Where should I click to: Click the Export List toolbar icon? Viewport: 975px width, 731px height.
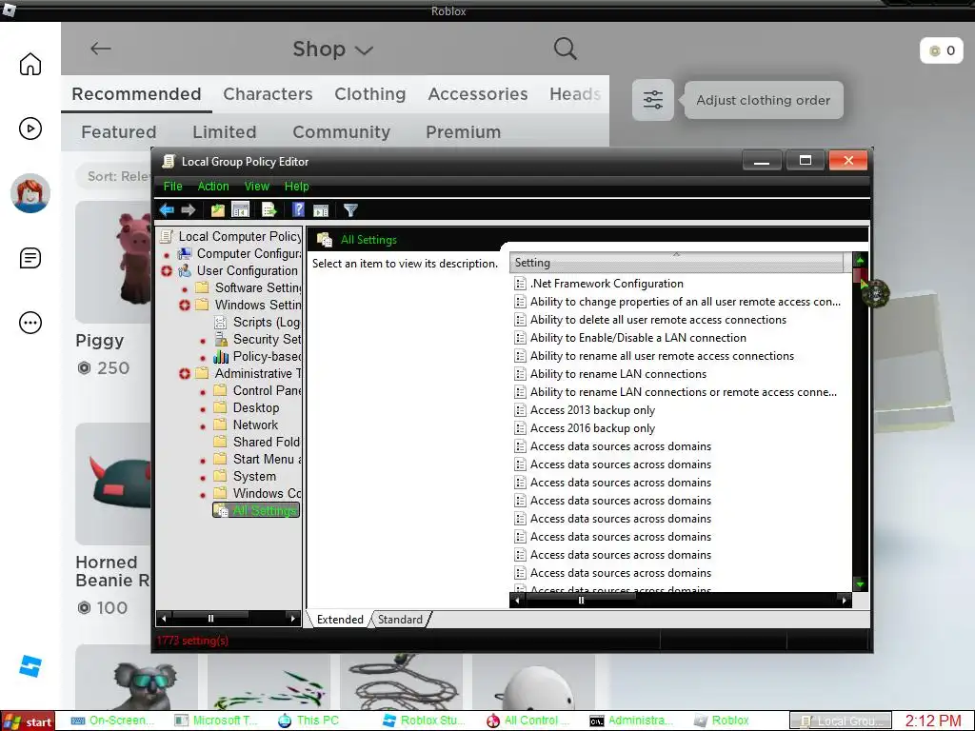click(x=269, y=210)
